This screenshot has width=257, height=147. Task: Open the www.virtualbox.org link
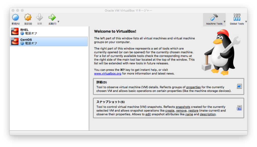coord(107,73)
